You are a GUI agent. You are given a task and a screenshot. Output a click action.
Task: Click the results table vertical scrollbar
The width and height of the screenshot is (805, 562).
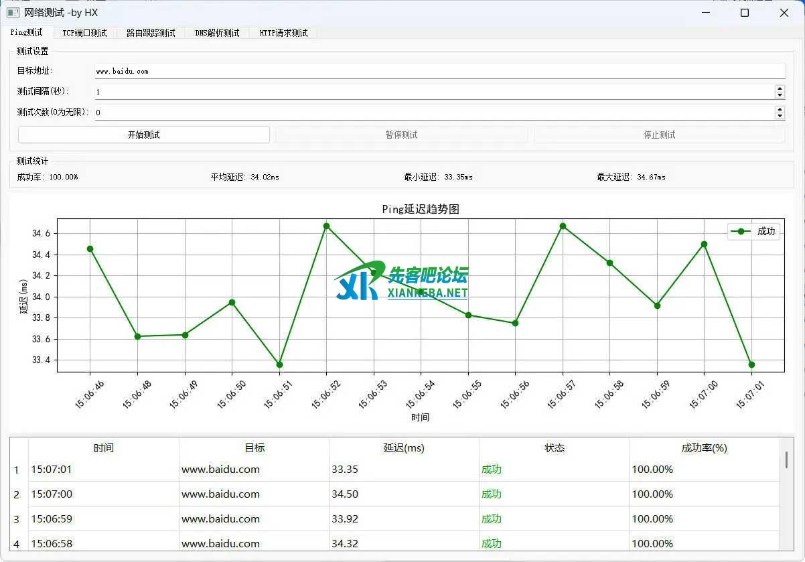[x=786, y=461]
